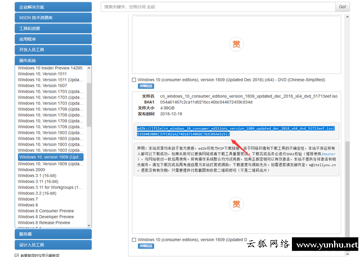360x257 pixels.
Task: Select the plain Windows 8 list item
Action: 28,205
